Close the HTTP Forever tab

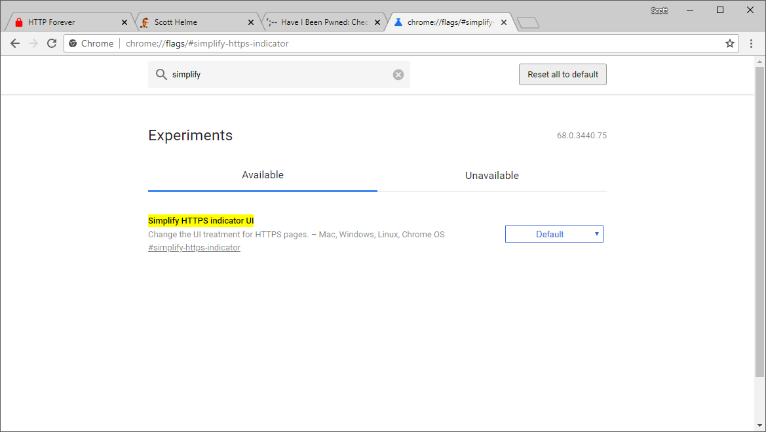pyautogui.click(x=124, y=22)
